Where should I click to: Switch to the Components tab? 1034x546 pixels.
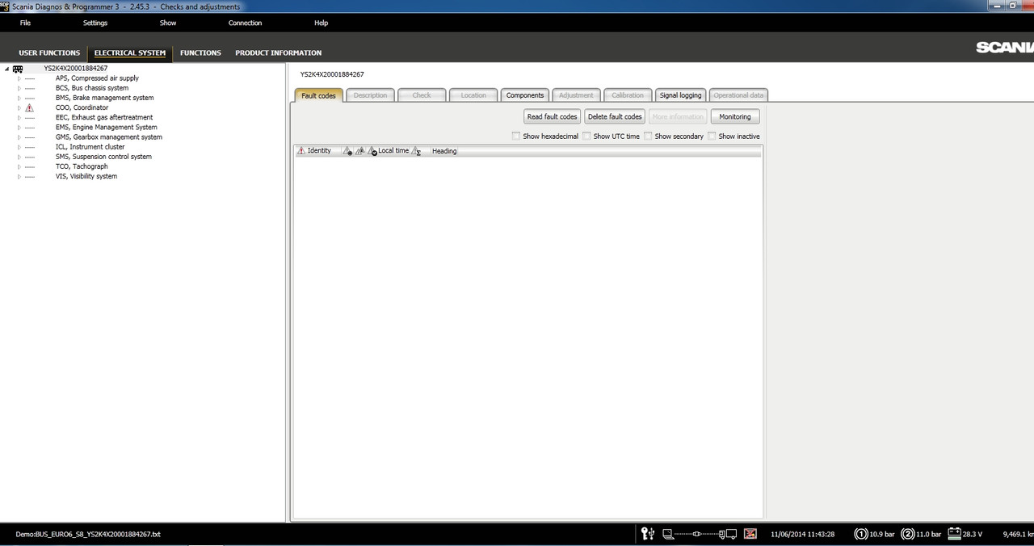pos(525,95)
